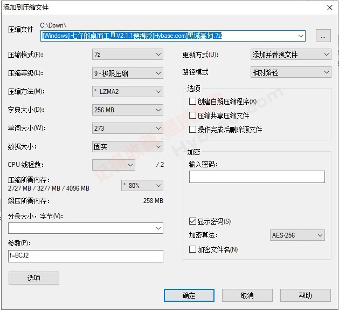Click the "/ 2" CPU thread count text
This screenshot has height=311, width=339.
coord(160,165)
